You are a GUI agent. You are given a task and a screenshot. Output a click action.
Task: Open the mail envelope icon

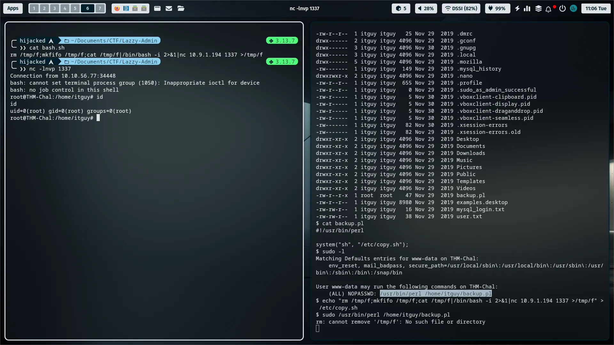[x=169, y=9]
